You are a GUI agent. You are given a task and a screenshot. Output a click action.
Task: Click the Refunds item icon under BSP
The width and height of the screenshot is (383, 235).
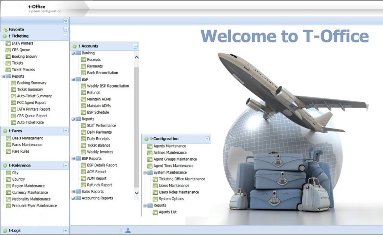tap(83, 93)
